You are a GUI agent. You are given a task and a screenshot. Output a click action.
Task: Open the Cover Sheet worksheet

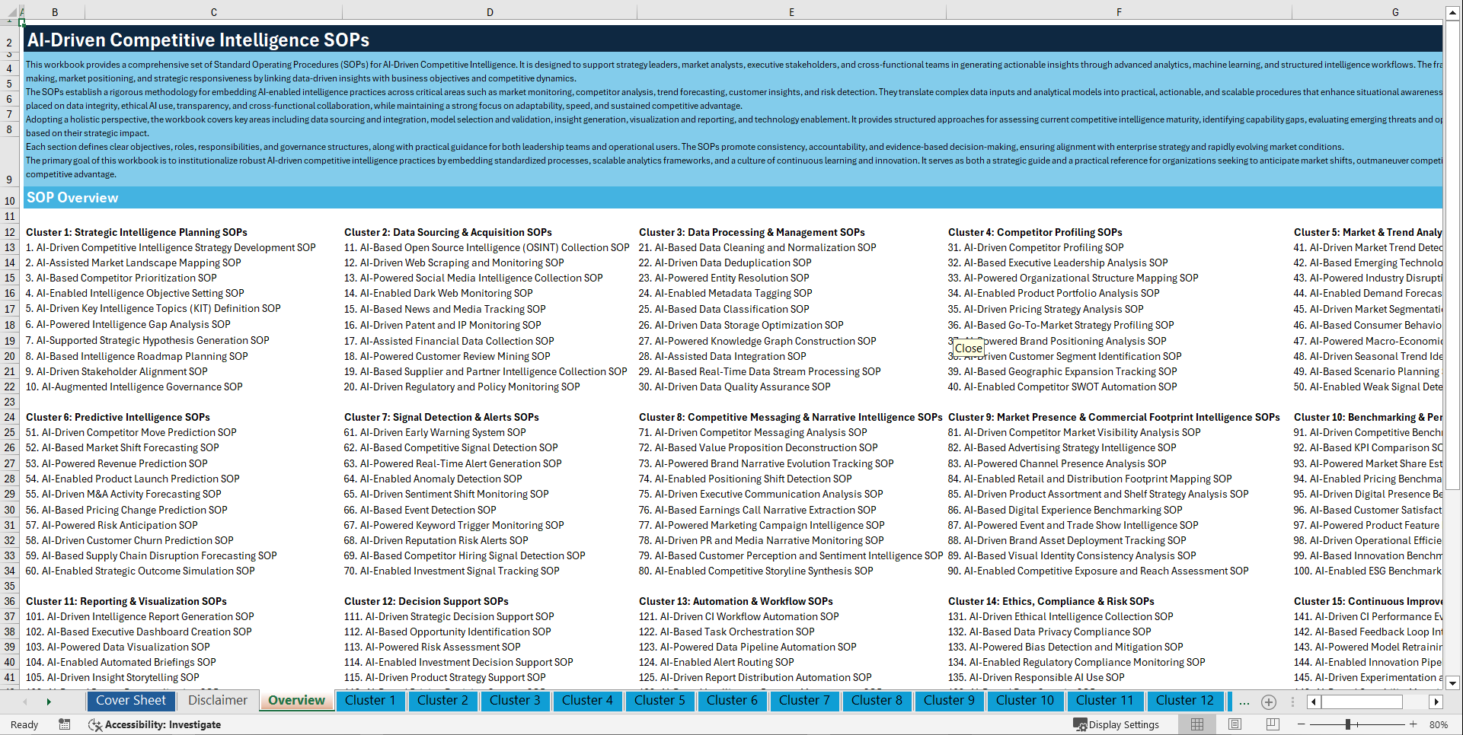pos(131,700)
